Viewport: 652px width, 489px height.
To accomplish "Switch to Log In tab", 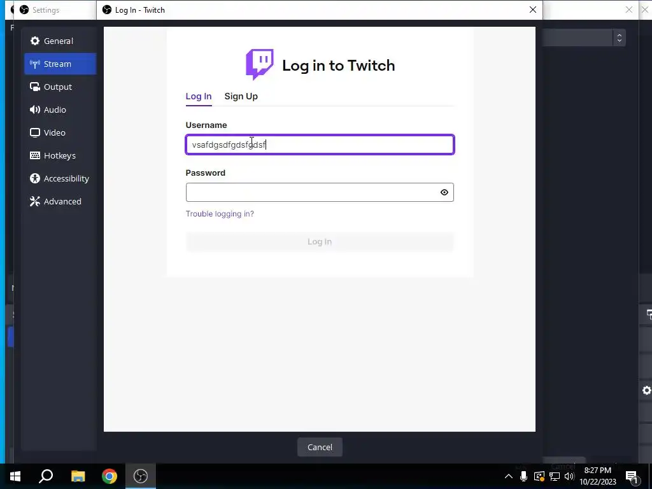I will (199, 97).
